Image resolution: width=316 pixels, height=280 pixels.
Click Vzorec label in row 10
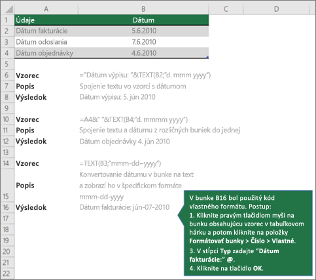(x=27, y=119)
